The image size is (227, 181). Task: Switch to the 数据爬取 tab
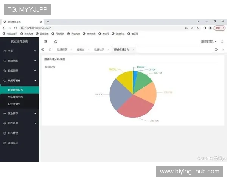[62, 49]
